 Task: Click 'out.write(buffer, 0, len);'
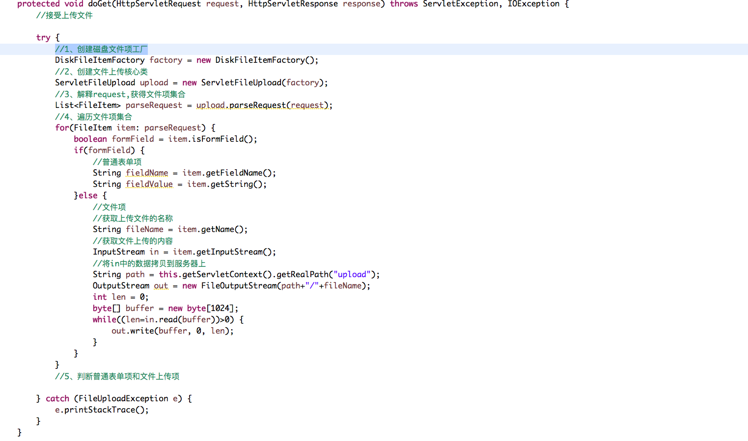(x=172, y=331)
